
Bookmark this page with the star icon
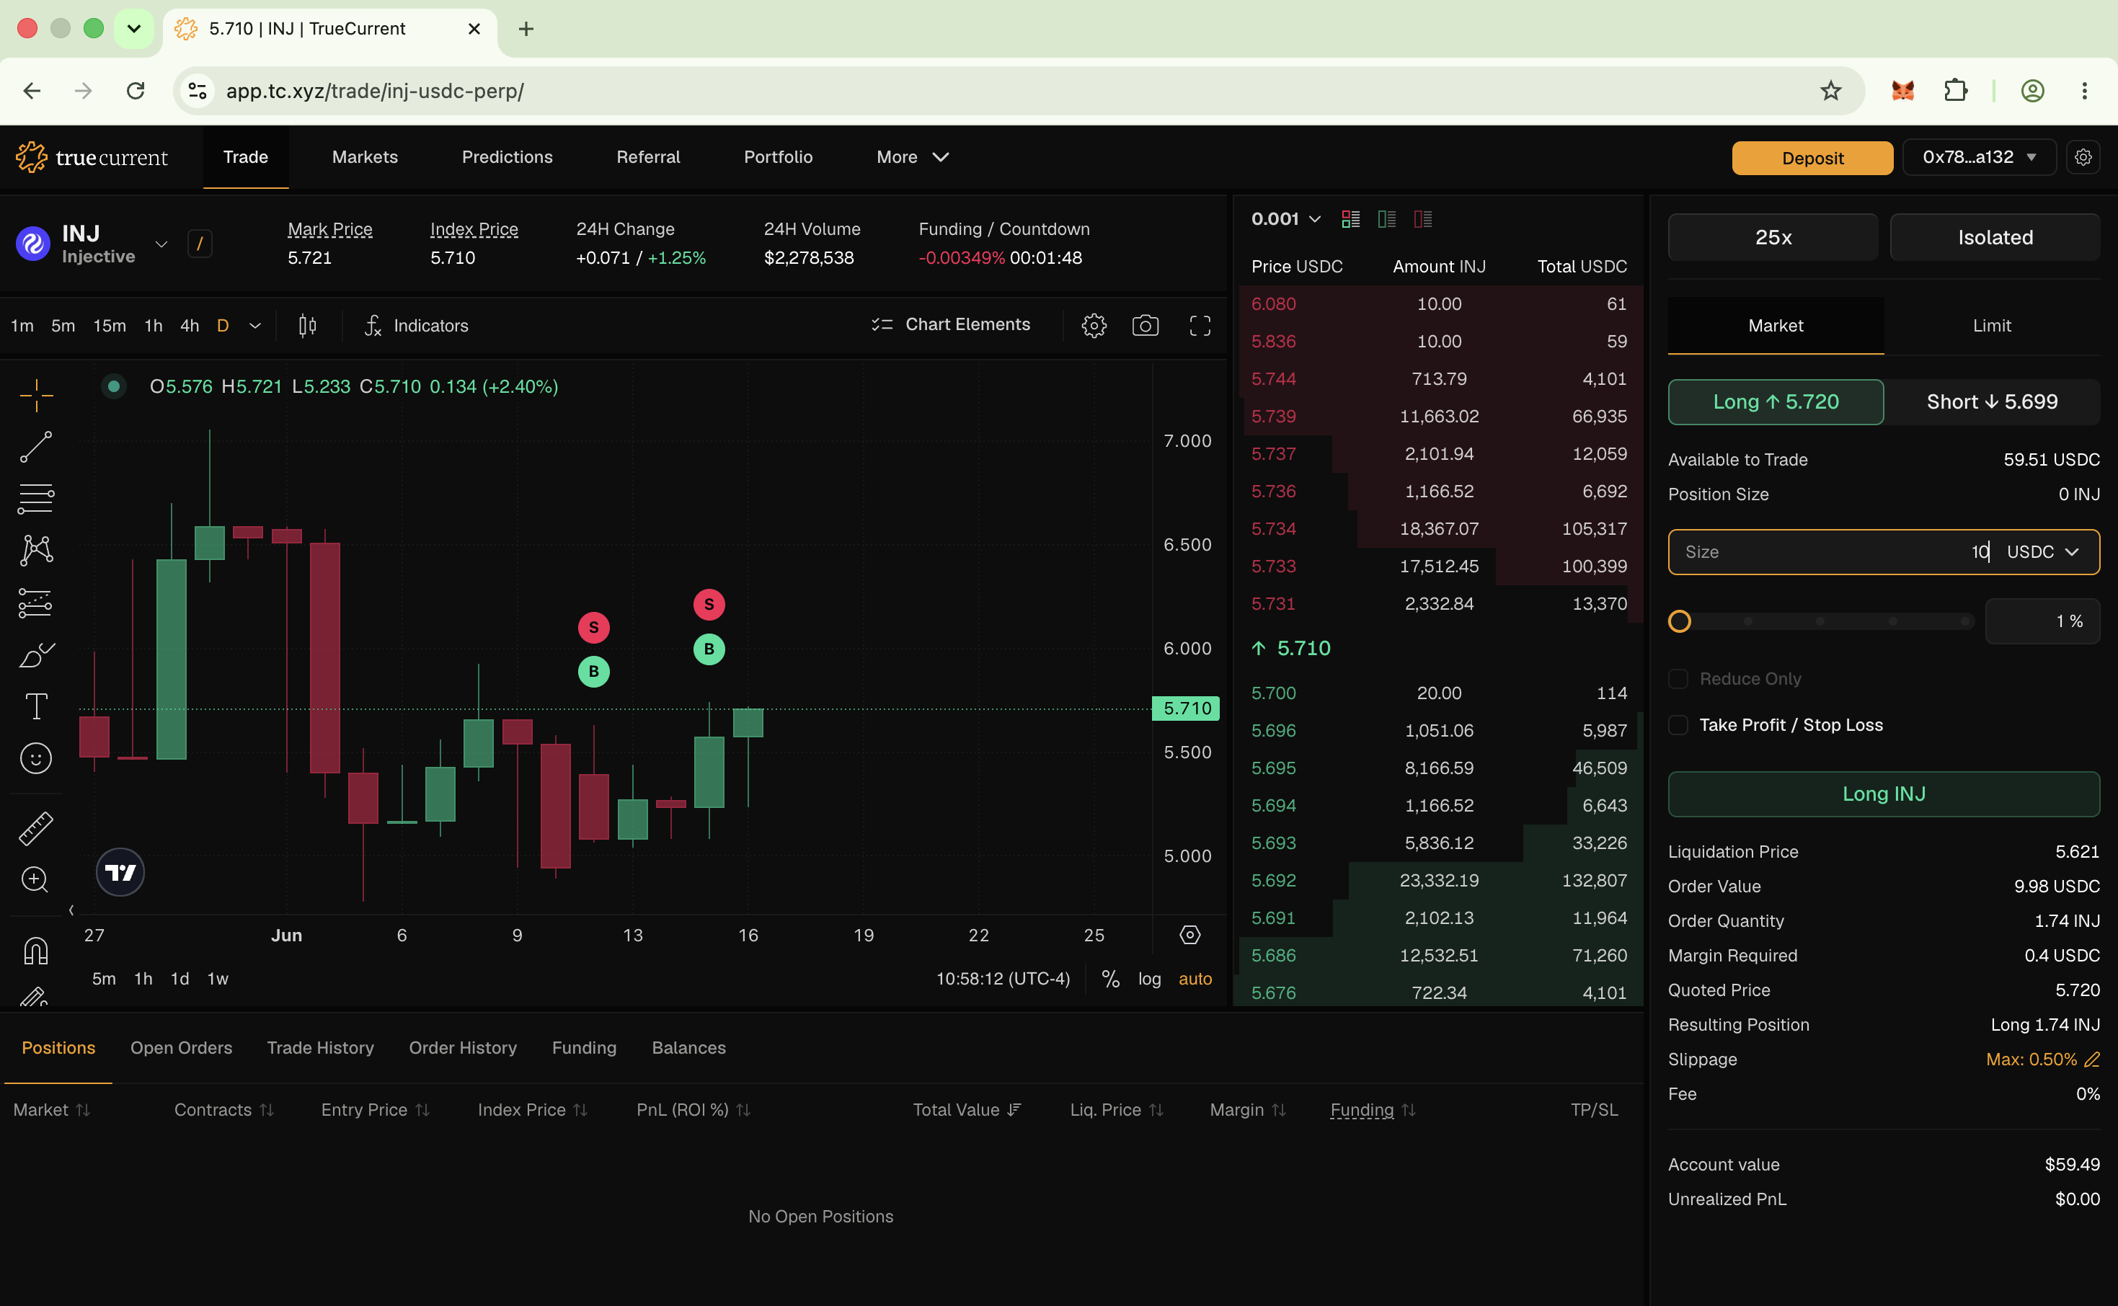pyautogui.click(x=1830, y=91)
